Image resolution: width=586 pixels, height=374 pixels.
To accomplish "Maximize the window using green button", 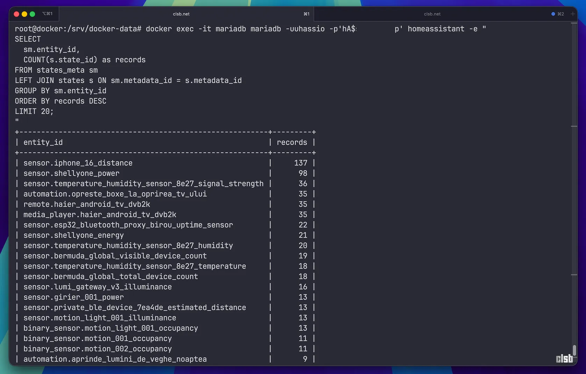I will (x=33, y=14).
